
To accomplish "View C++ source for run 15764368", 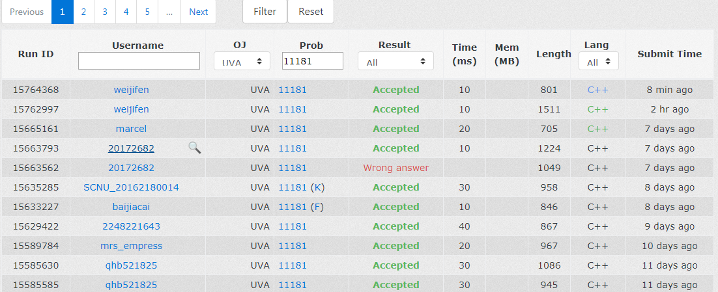I will coord(597,90).
